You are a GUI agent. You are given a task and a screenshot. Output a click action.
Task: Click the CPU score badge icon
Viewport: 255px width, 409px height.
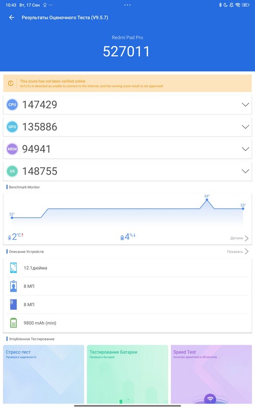[x=12, y=105]
